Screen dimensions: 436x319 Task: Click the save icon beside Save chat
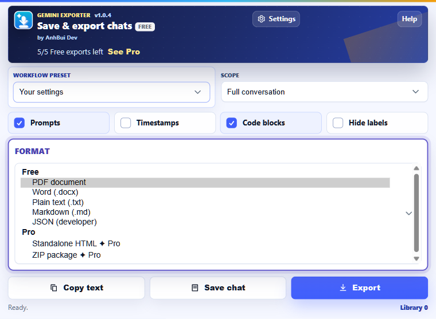[195, 288]
